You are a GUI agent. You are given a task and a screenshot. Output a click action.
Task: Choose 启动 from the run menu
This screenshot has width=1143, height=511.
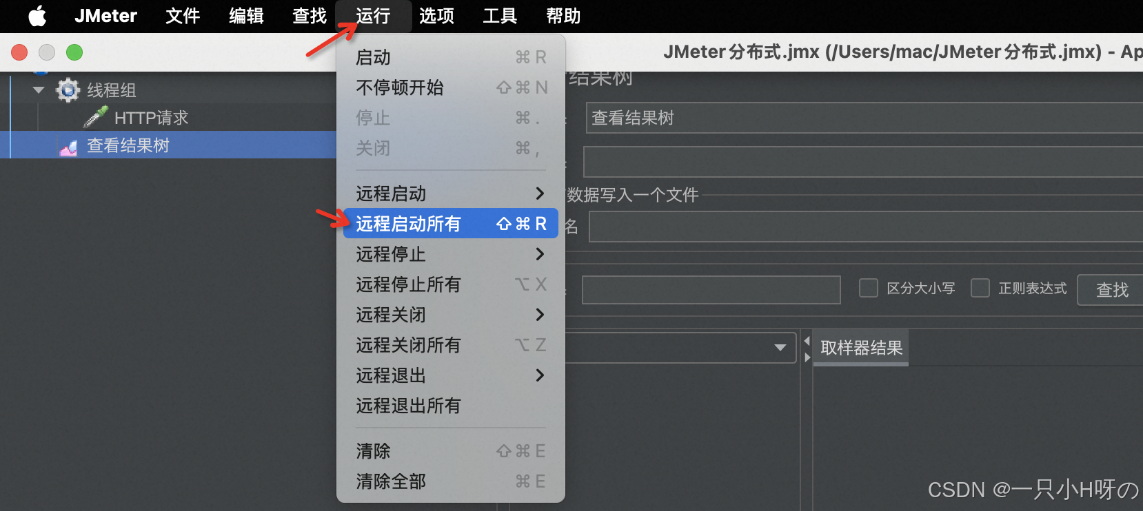451,57
